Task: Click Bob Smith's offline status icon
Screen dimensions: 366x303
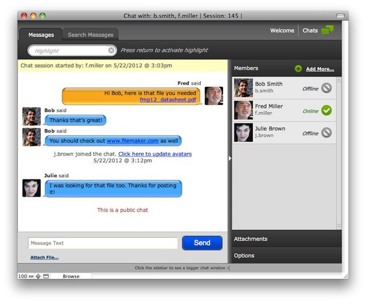Action: [327, 88]
